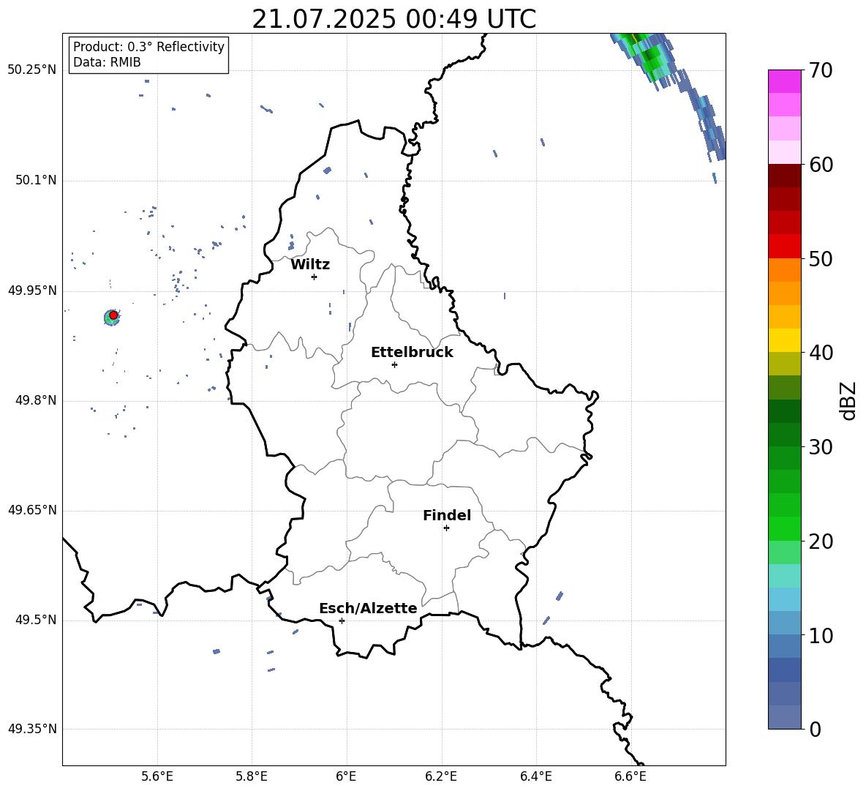Click the 6.2°E longitude label
Viewport: 866px width, 791px height.
(441, 776)
